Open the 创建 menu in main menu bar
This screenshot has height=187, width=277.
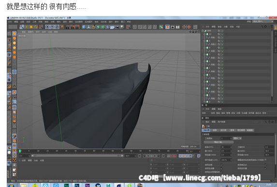click(22, 22)
